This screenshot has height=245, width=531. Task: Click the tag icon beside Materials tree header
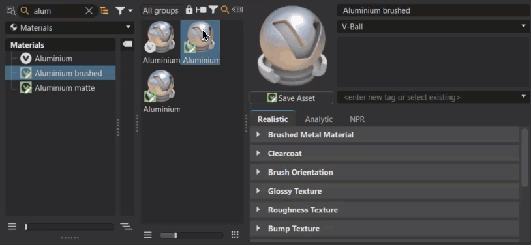[127, 44]
